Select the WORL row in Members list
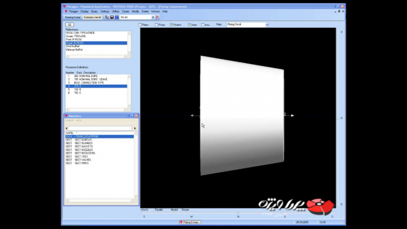The height and width of the screenshot is (229, 407). point(99,133)
